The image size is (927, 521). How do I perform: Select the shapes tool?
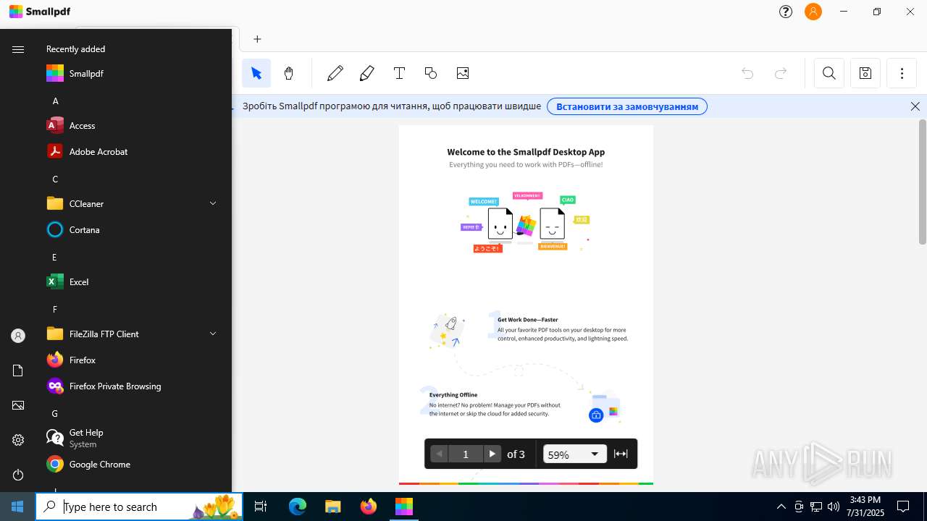coord(431,73)
